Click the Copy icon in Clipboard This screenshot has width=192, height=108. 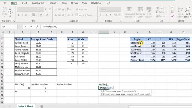[10, 12]
